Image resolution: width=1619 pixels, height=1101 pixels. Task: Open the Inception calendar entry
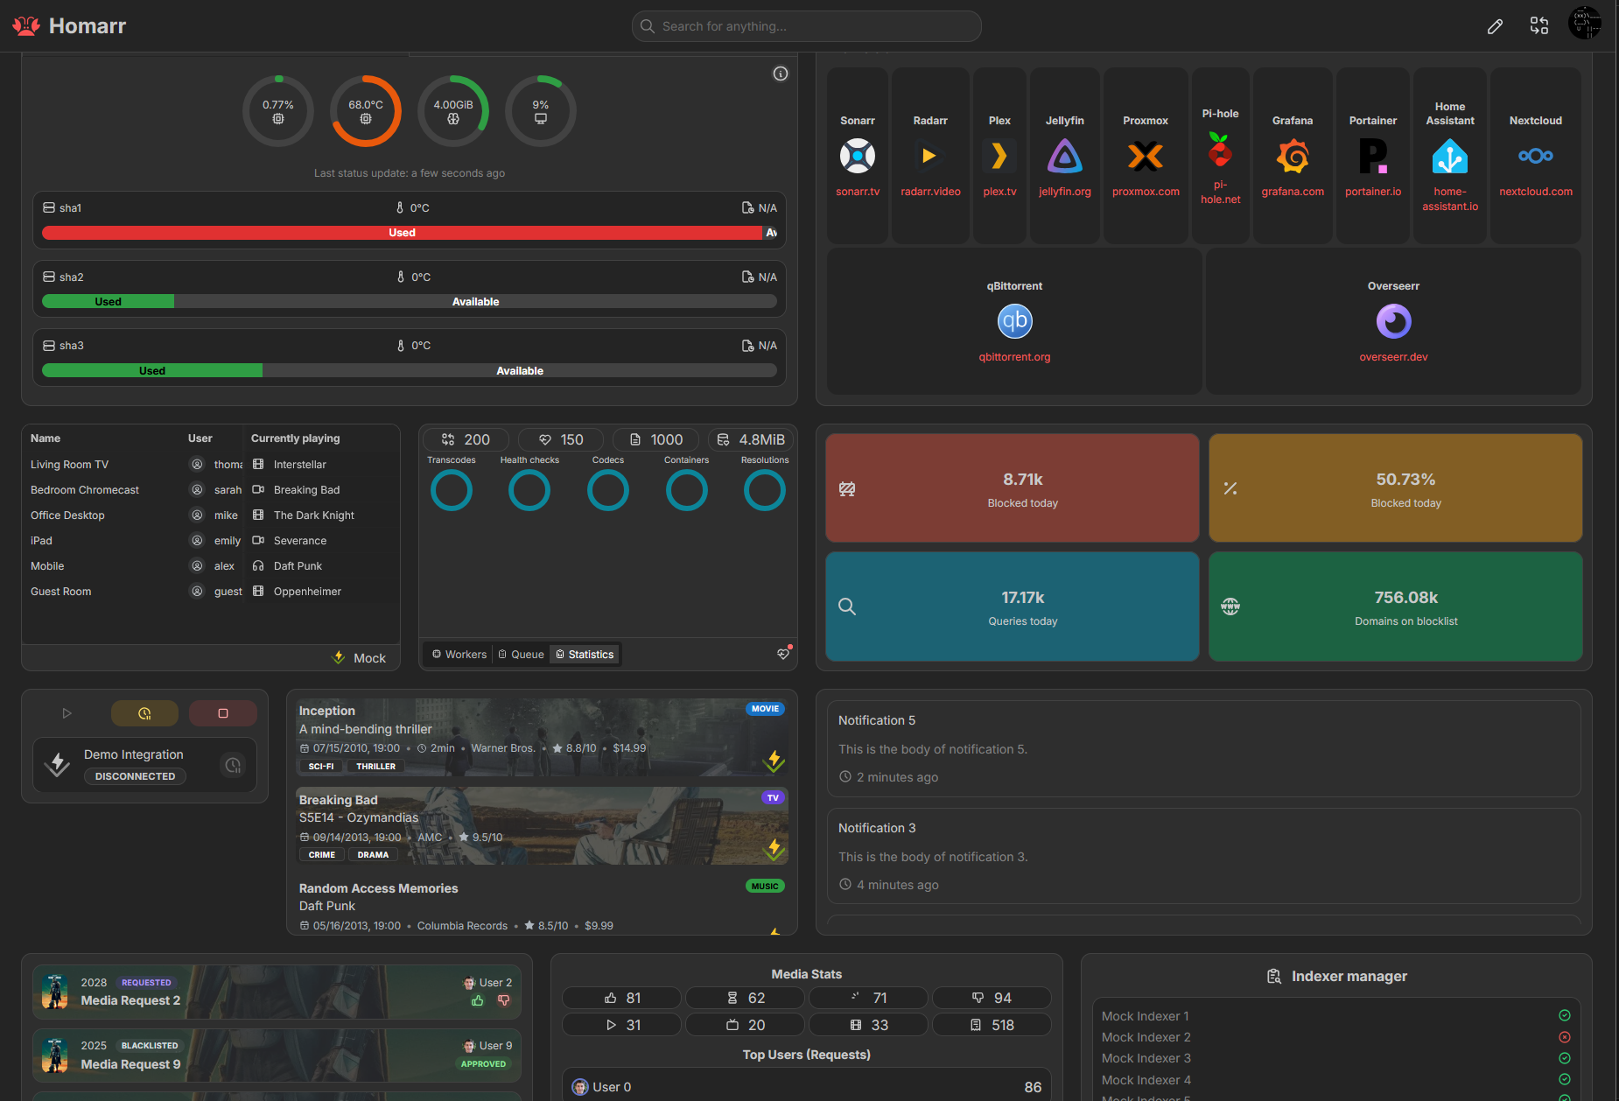pos(542,737)
